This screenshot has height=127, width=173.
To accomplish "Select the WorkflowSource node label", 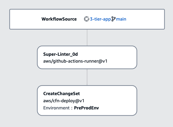I will click(59, 19).
